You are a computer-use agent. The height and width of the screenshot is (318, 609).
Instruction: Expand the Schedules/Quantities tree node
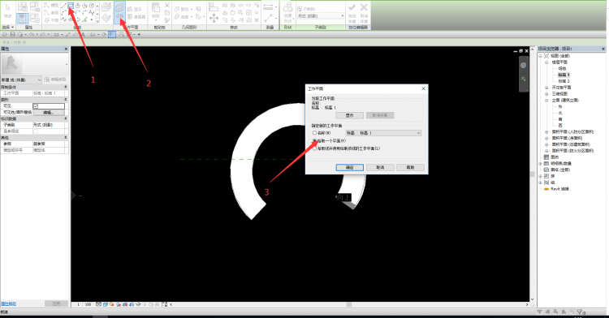[x=541, y=164]
